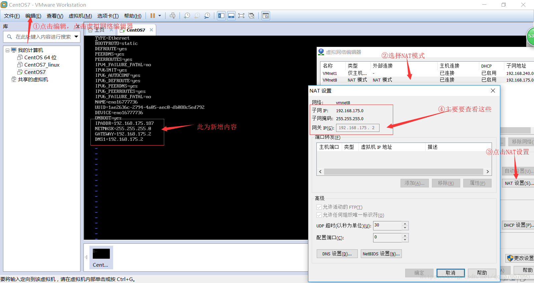Open the 选项卡(T) menu

point(108,16)
